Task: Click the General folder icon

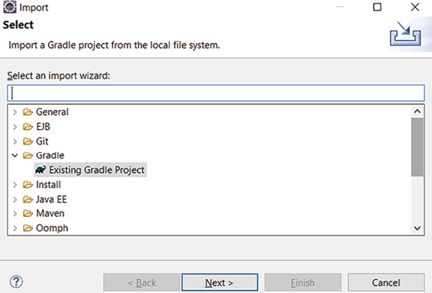Action: click(x=28, y=111)
